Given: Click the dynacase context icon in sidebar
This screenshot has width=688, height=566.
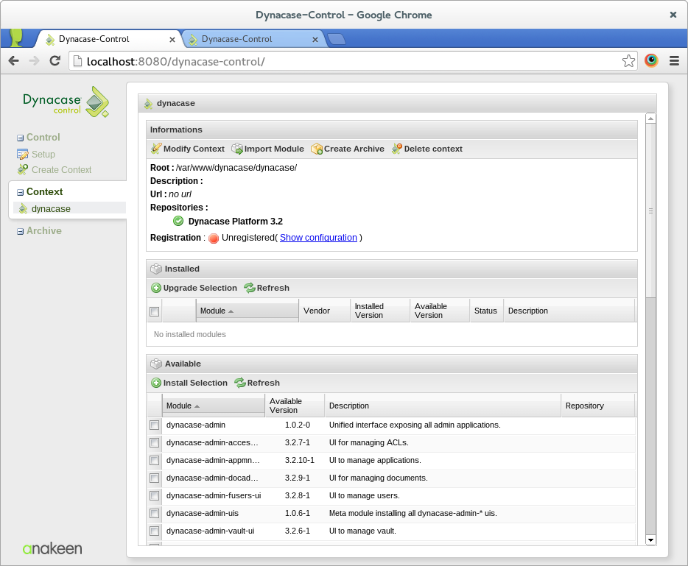Looking at the screenshot, I should (23, 209).
